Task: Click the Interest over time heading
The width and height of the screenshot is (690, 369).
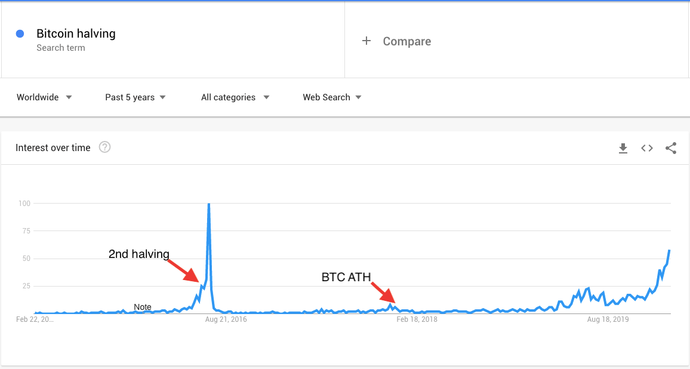Action: coord(53,147)
